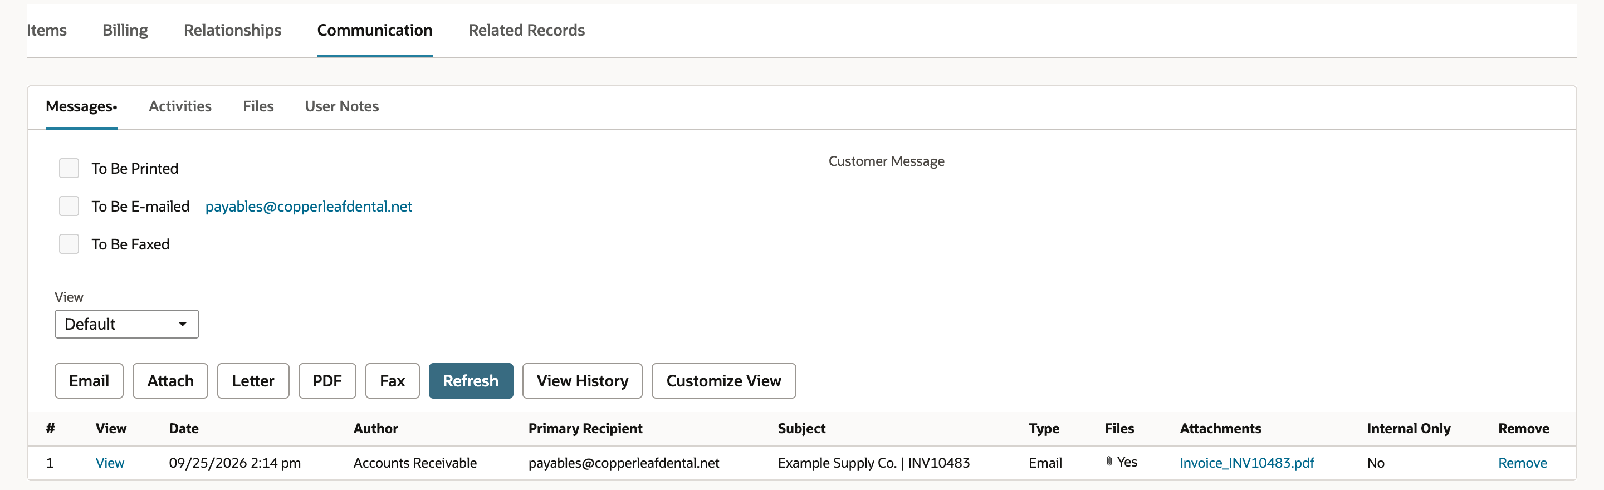The height and width of the screenshot is (490, 1604).
Task: Open the Billing tab
Action: [125, 30]
